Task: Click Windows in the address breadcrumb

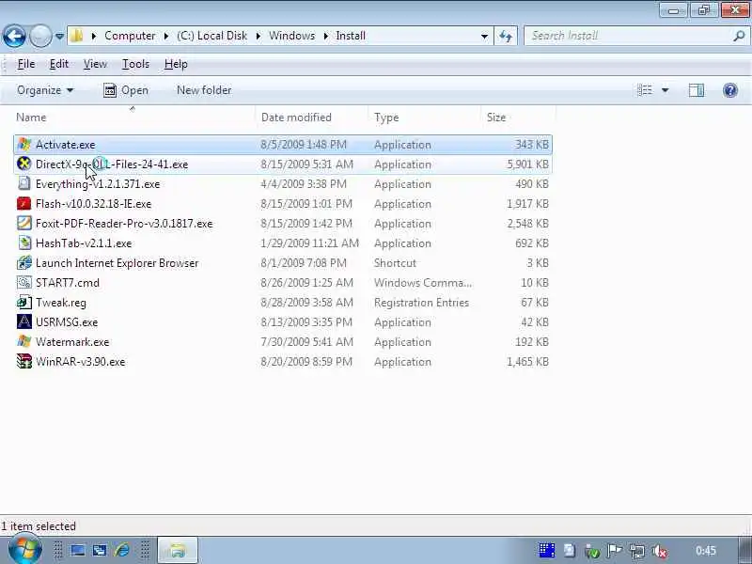Action: [x=291, y=36]
